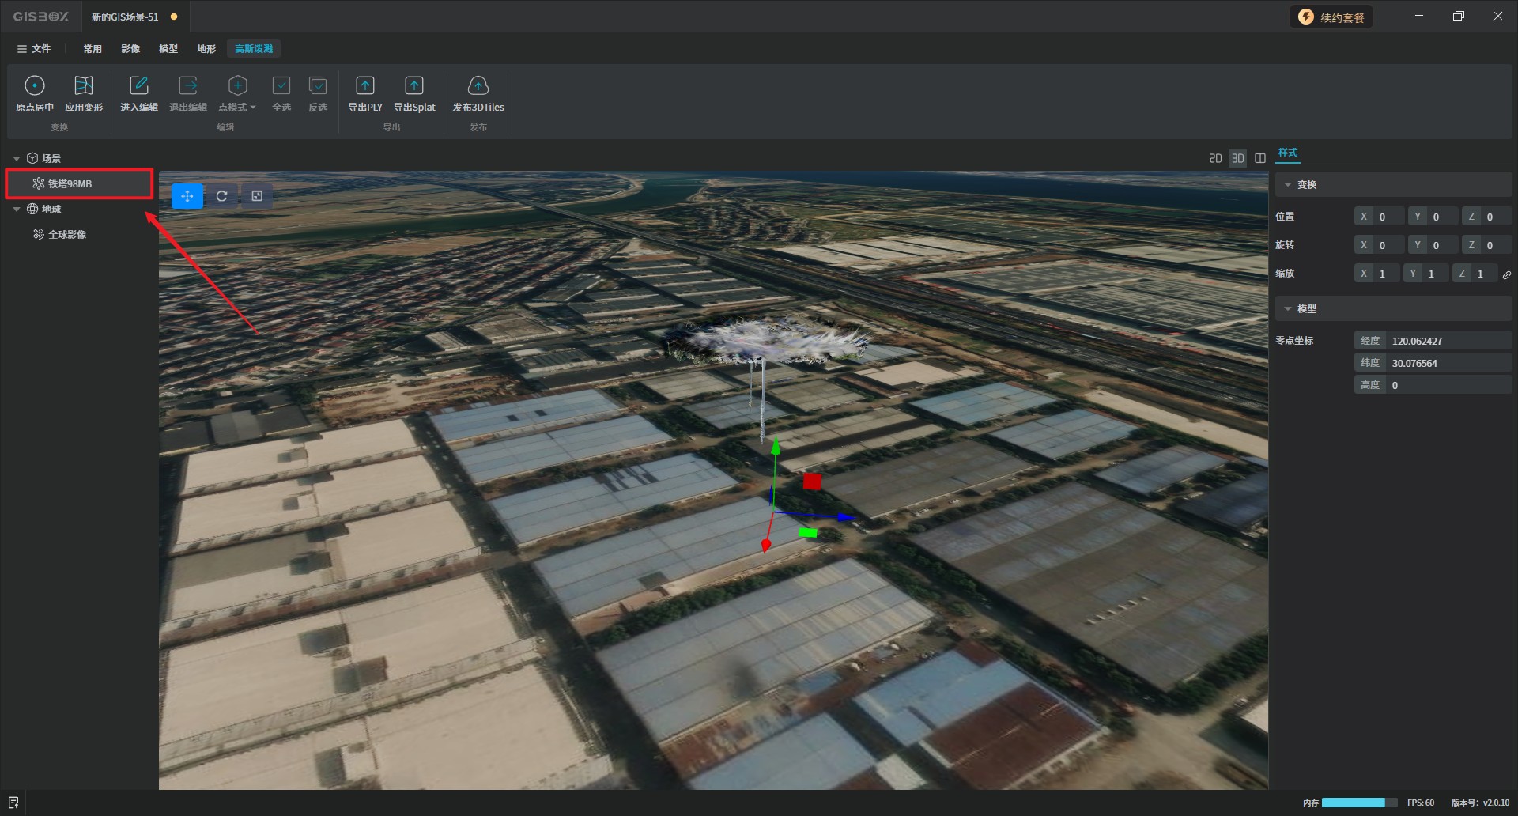The image size is (1518, 816).
Task: Switch the viewport to 2D mode
Action: click(1215, 158)
